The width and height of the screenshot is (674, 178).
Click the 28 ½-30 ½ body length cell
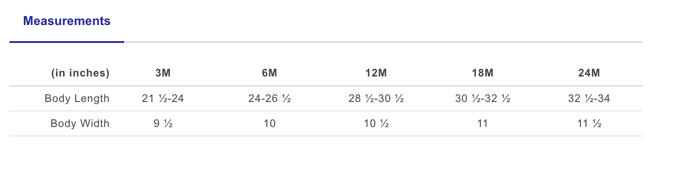coord(376,98)
